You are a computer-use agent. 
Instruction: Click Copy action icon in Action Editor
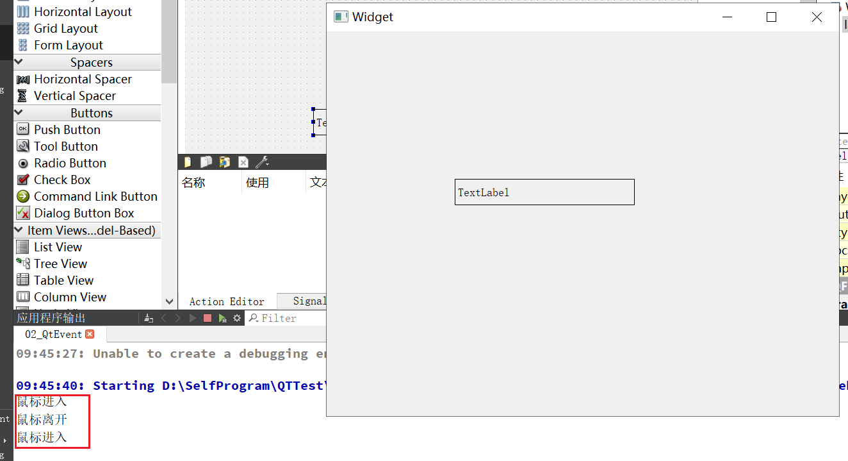(206, 162)
